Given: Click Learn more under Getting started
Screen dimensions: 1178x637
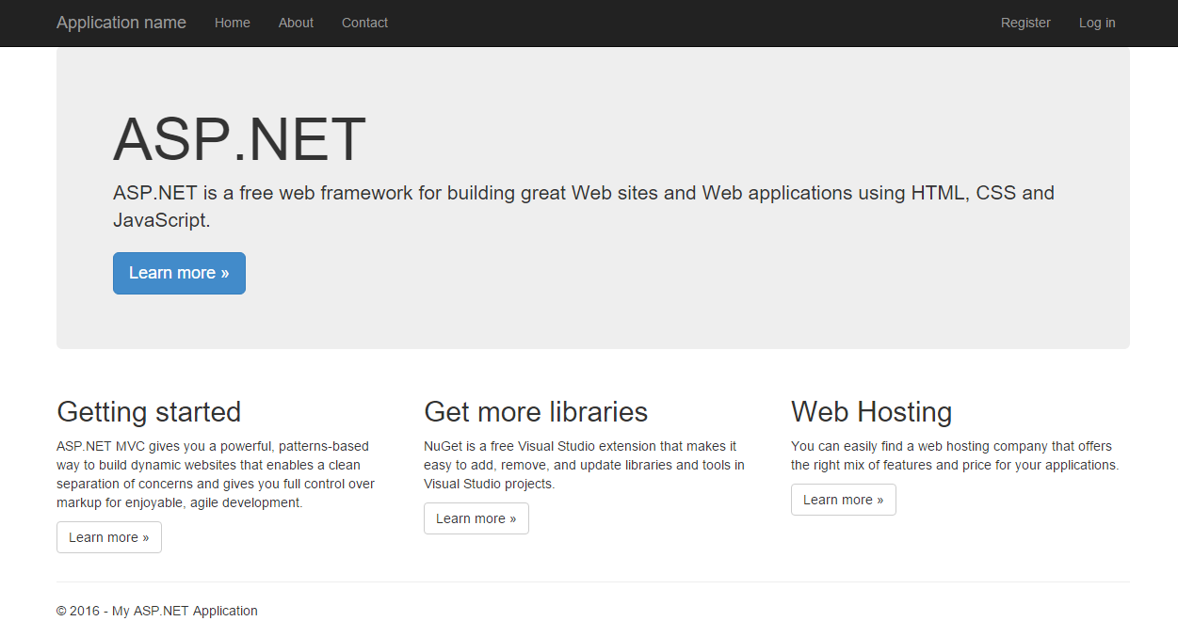Looking at the screenshot, I should point(109,537).
